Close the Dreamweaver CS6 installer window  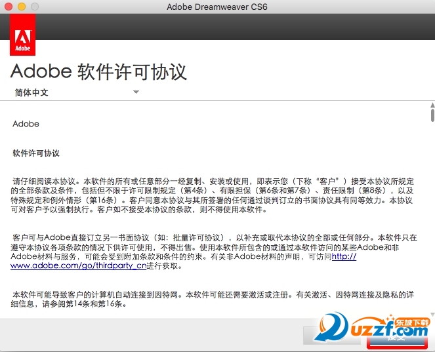(8, 7)
